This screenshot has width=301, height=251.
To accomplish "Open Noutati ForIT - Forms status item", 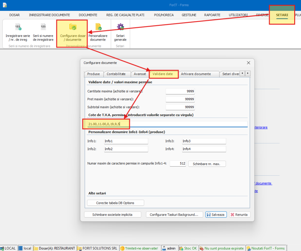I will pos(266,248).
